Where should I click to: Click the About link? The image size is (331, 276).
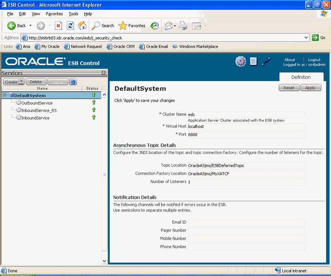click(x=290, y=60)
